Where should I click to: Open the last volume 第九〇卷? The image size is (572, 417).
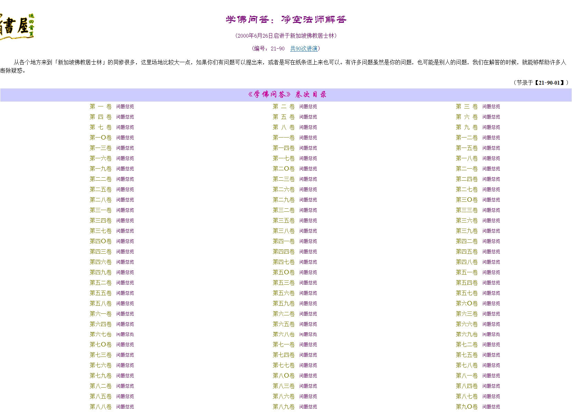tap(466, 407)
